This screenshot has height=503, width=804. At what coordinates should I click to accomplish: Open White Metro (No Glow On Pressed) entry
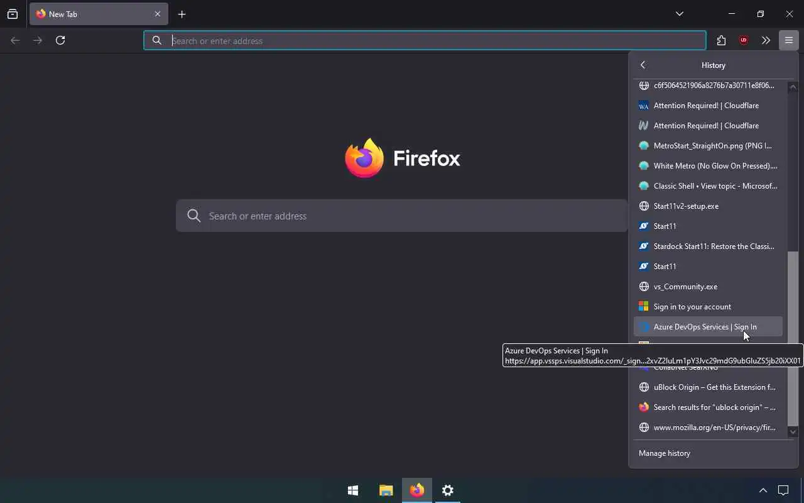click(708, 165)
